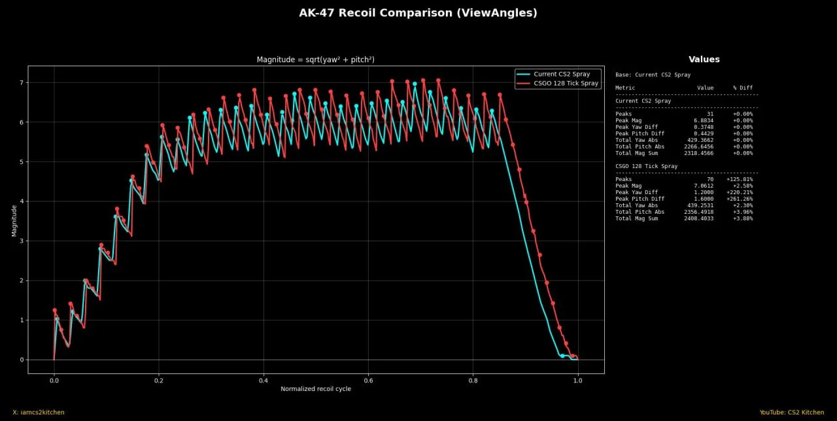Click the y-axis tick label '3'
This screenshot has height=421, width=837.
(22, 241)
